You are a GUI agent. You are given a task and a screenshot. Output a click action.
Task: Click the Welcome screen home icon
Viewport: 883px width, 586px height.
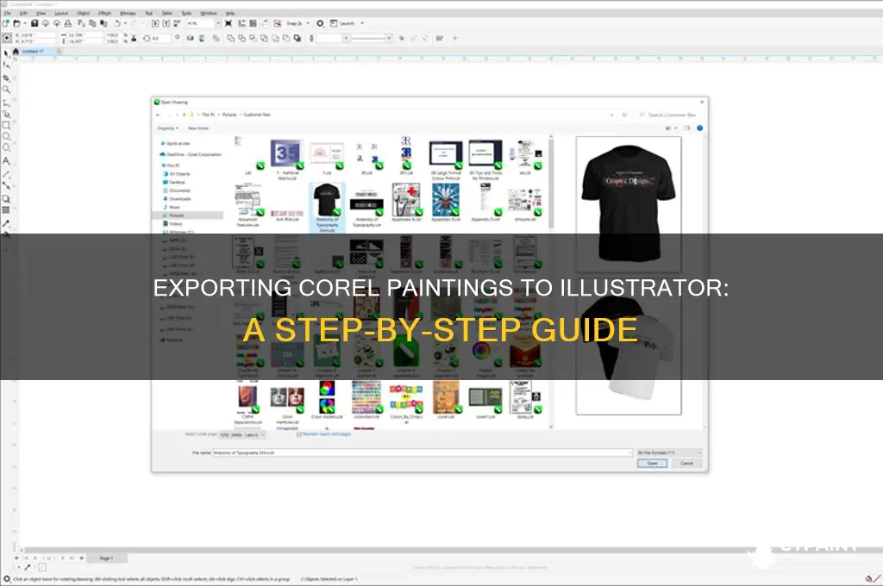coord(16,51)
